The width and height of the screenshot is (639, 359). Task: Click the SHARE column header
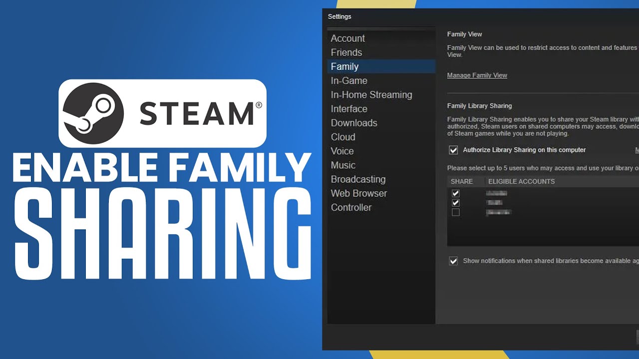pos(462,181)
